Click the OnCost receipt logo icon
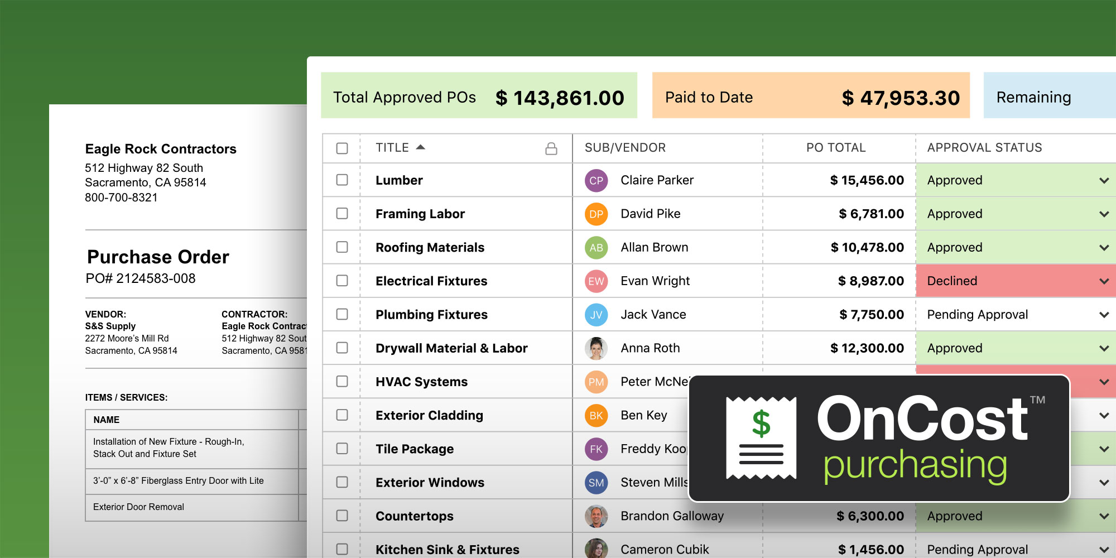1116x558 pixels. [761, 438]
